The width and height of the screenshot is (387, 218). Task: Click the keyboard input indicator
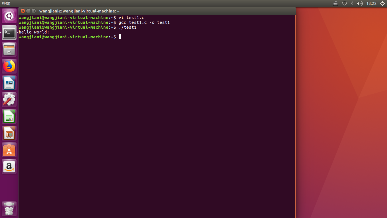(x=335, y=3)
